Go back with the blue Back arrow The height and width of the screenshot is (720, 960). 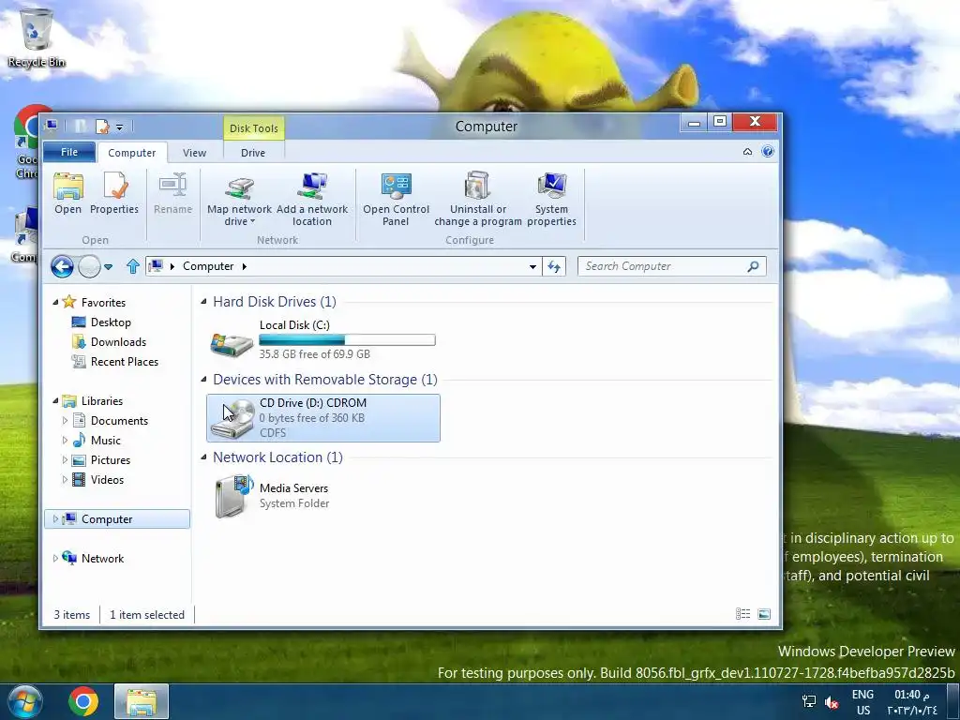63,266
